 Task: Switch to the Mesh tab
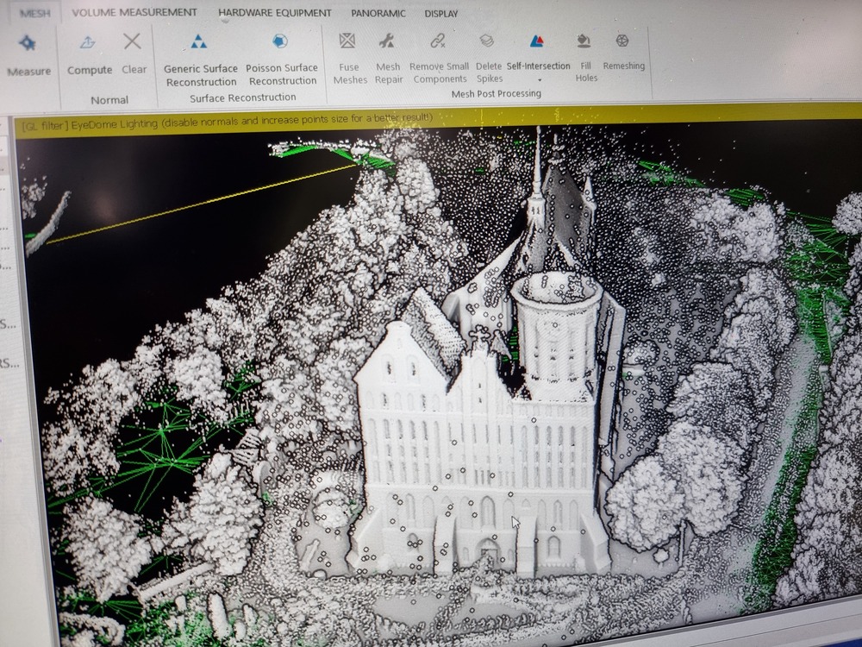click(35, 13)
